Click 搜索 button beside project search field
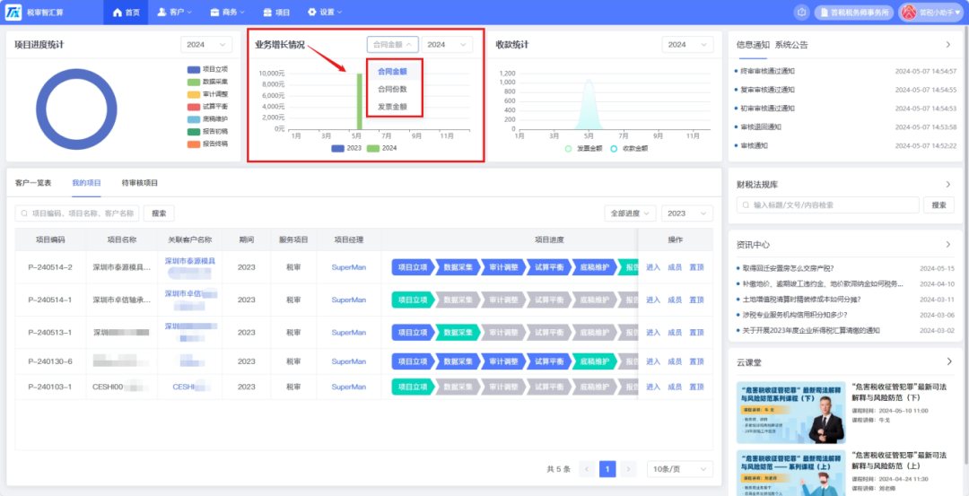 [x=159, y=213]
